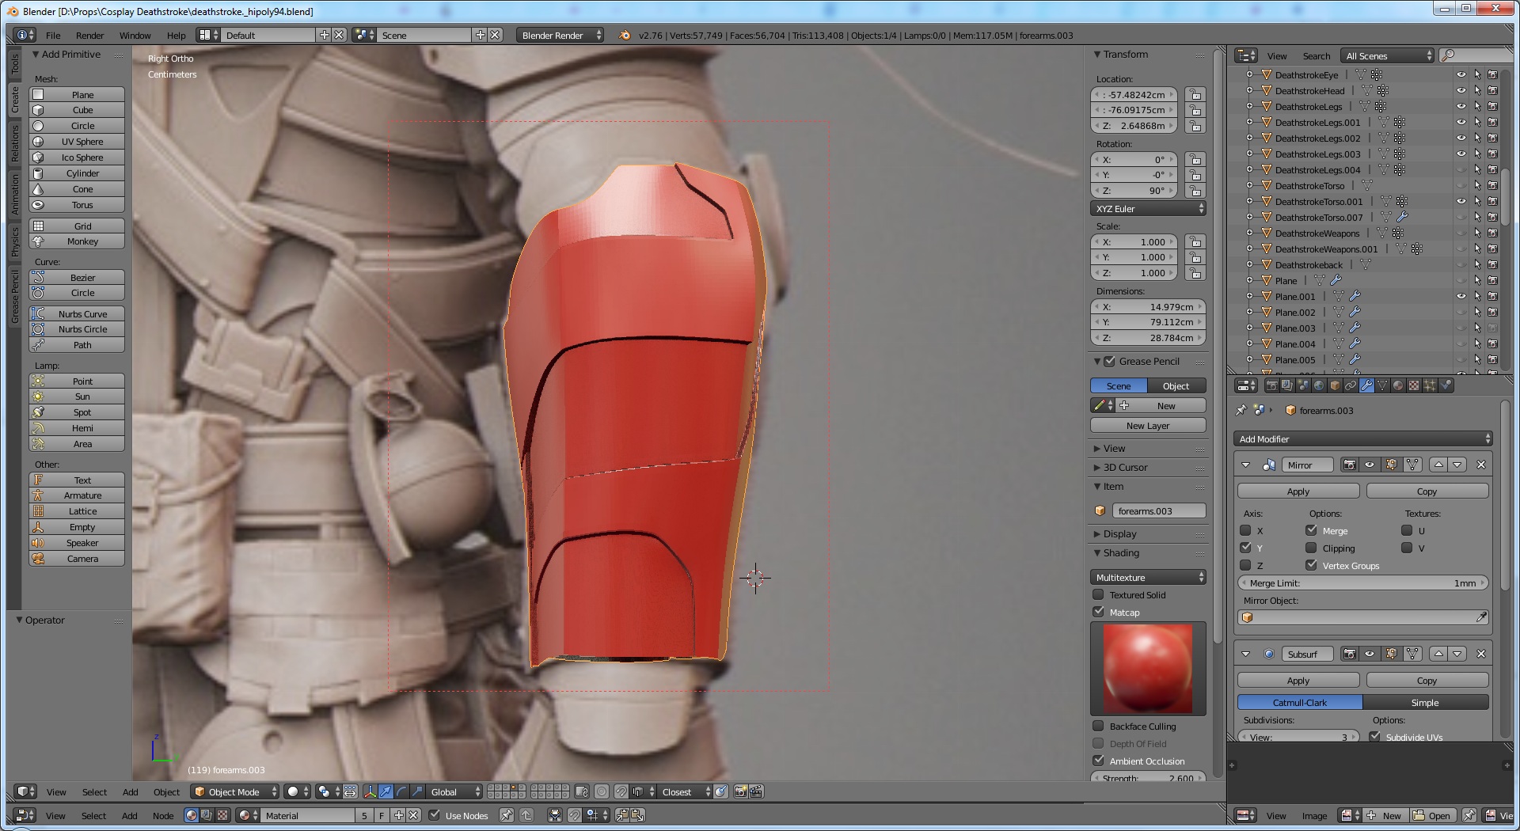Lock the Location X value
Viewport: 1520px width, 831px height.
(x=1195, y=94)
